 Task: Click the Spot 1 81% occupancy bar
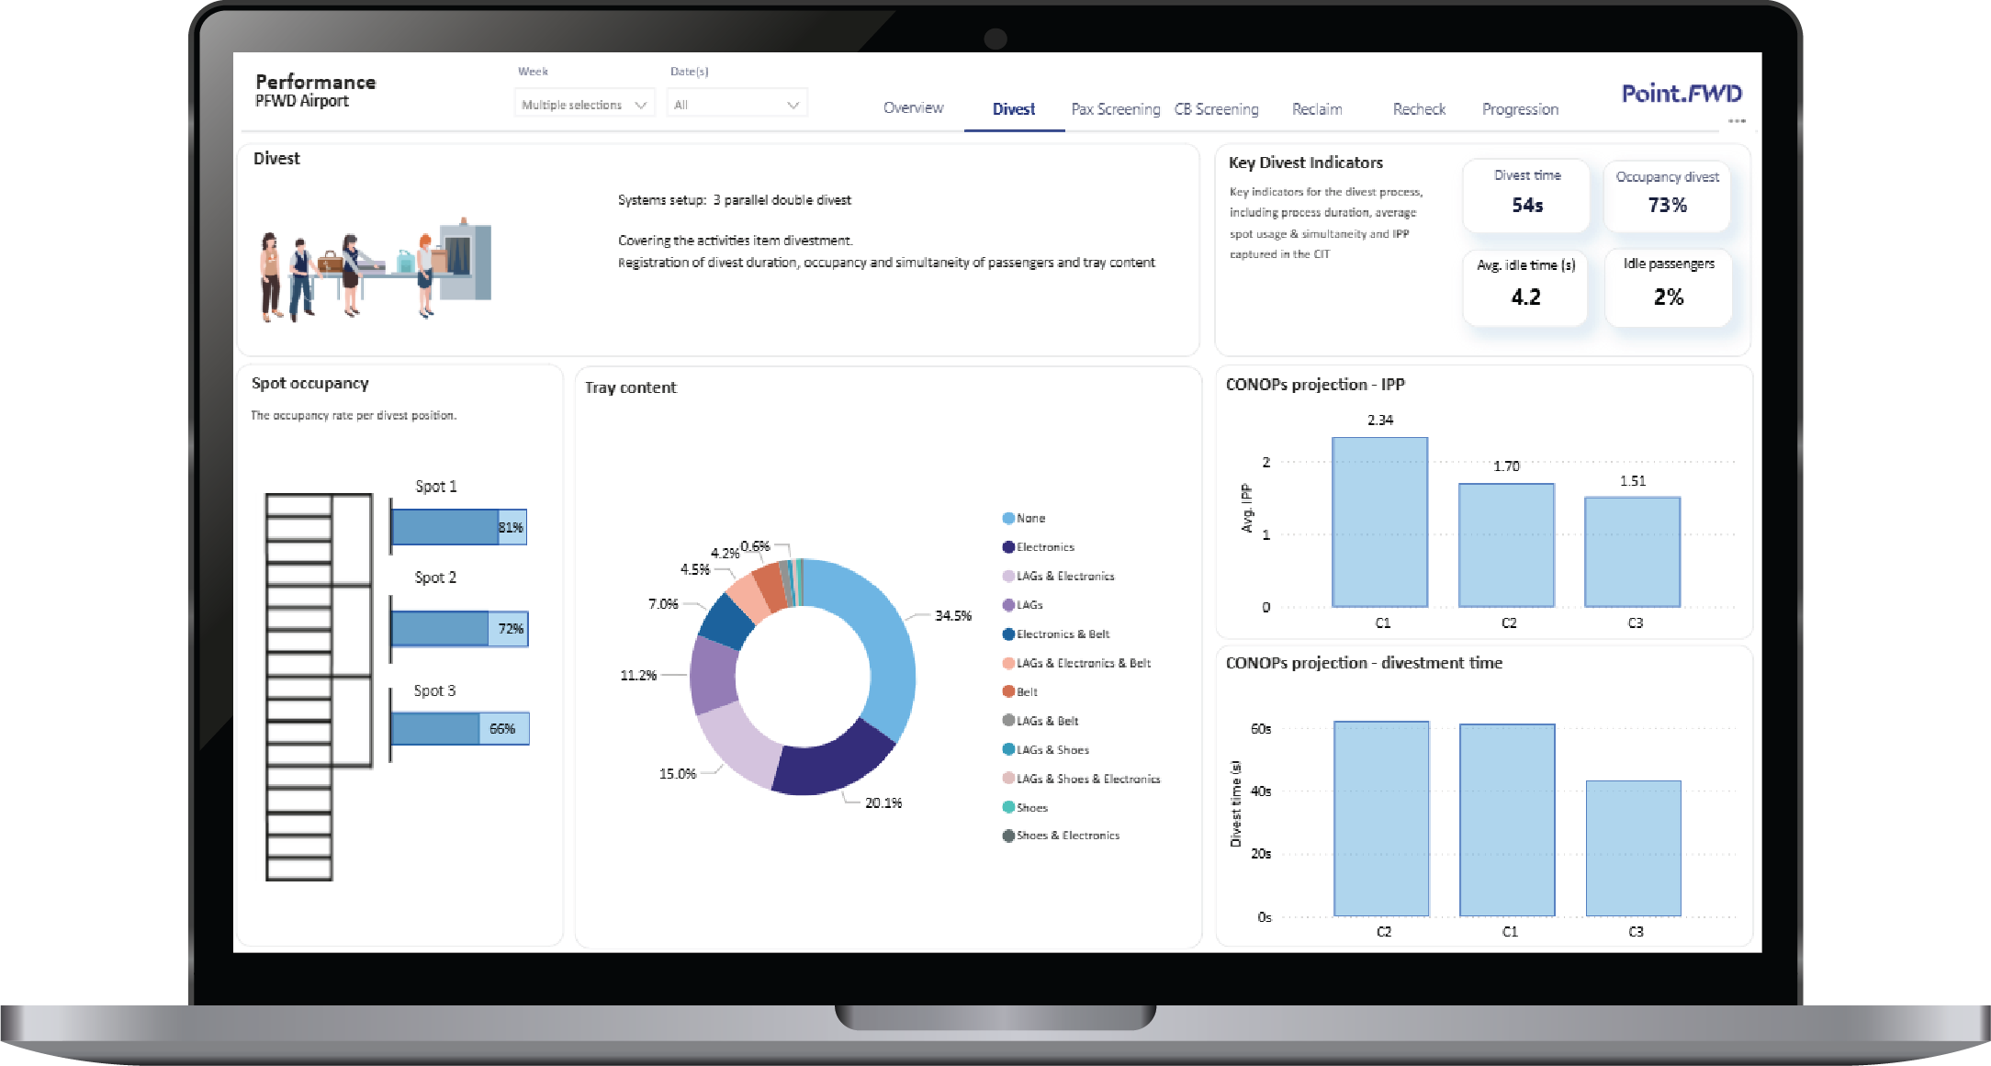[x=458, y=527]
